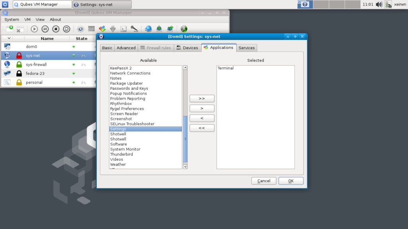Open the View menu
The width and height of the screenshot is (408, 229).
(x=40, y=19)
